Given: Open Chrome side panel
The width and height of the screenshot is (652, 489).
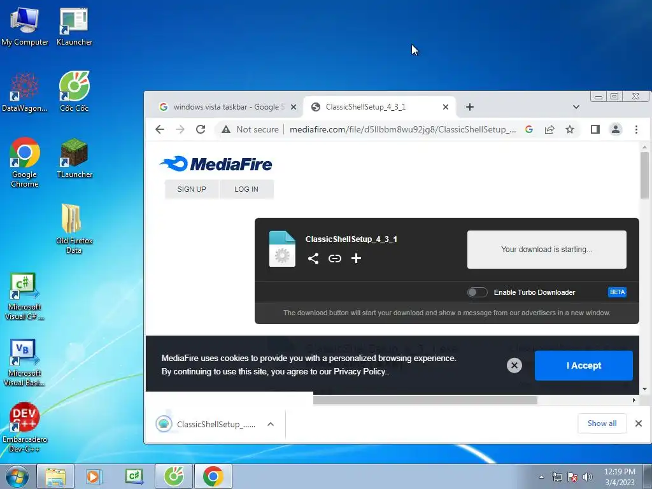Looking at the screenshot, I should (x=595, y=129).
